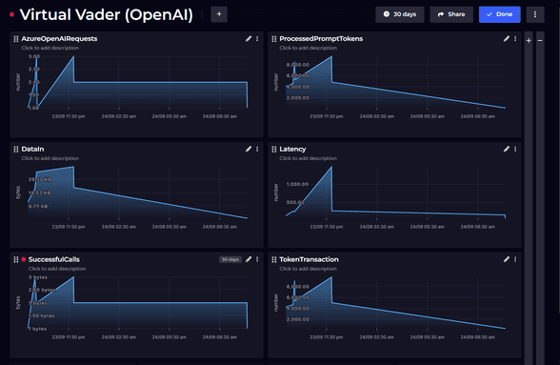Image resolution: width=560 pixels, height=365 pixels.
Task: Click the ProcessedPromptTokens panel title
Action: [321, 39]
